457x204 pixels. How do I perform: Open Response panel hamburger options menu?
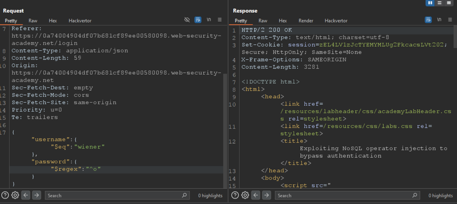pyautogui.click(x=450, y=20)
